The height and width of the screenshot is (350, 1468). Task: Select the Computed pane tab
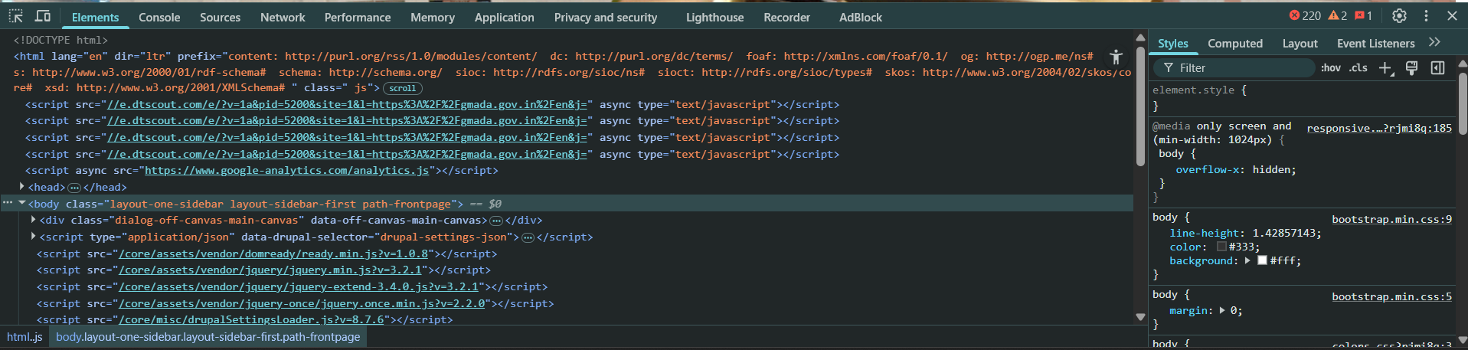[x=1235, y=44]
